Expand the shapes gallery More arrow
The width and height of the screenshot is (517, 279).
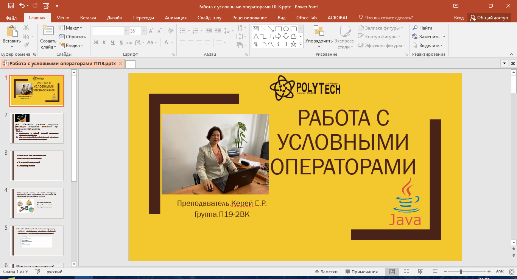(301, 44)
